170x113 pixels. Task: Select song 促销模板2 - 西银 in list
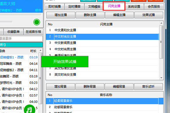click(x=19, y=70)
